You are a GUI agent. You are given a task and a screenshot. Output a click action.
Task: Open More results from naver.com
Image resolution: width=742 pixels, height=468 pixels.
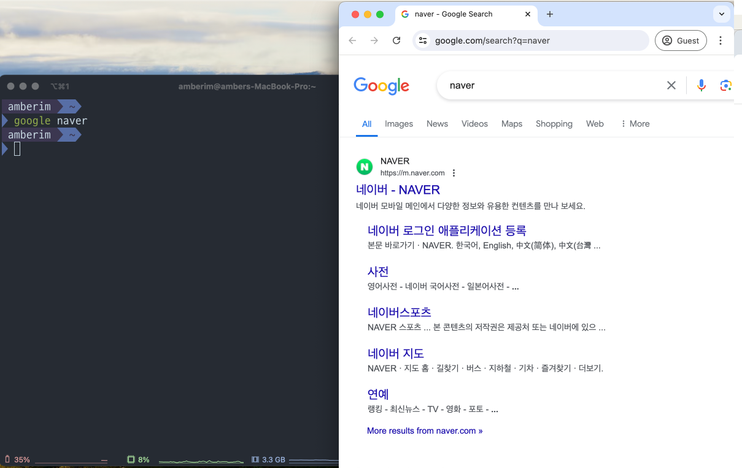[x=425, y=431]
